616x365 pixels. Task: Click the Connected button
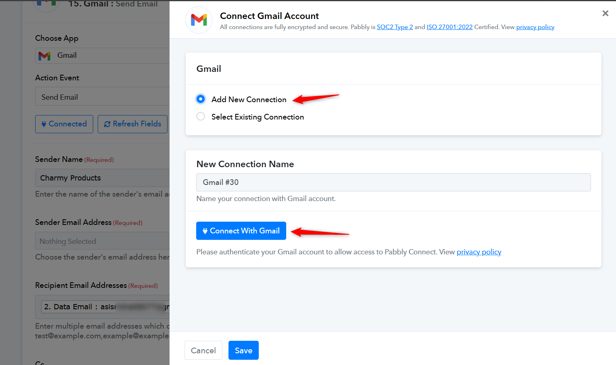(64, 124)
